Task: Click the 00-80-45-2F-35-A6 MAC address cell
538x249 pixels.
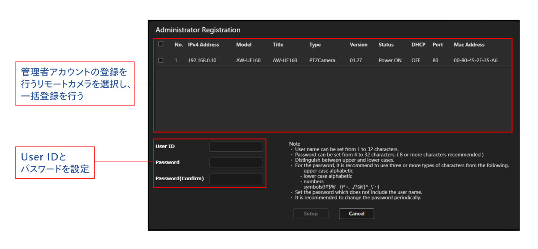Action: [x=475, y=60]
